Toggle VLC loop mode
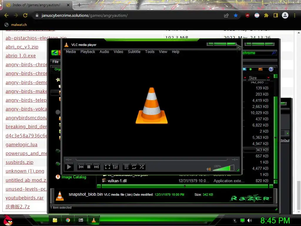The height and width of the screenshot is (226, 301). pos(134,167)
